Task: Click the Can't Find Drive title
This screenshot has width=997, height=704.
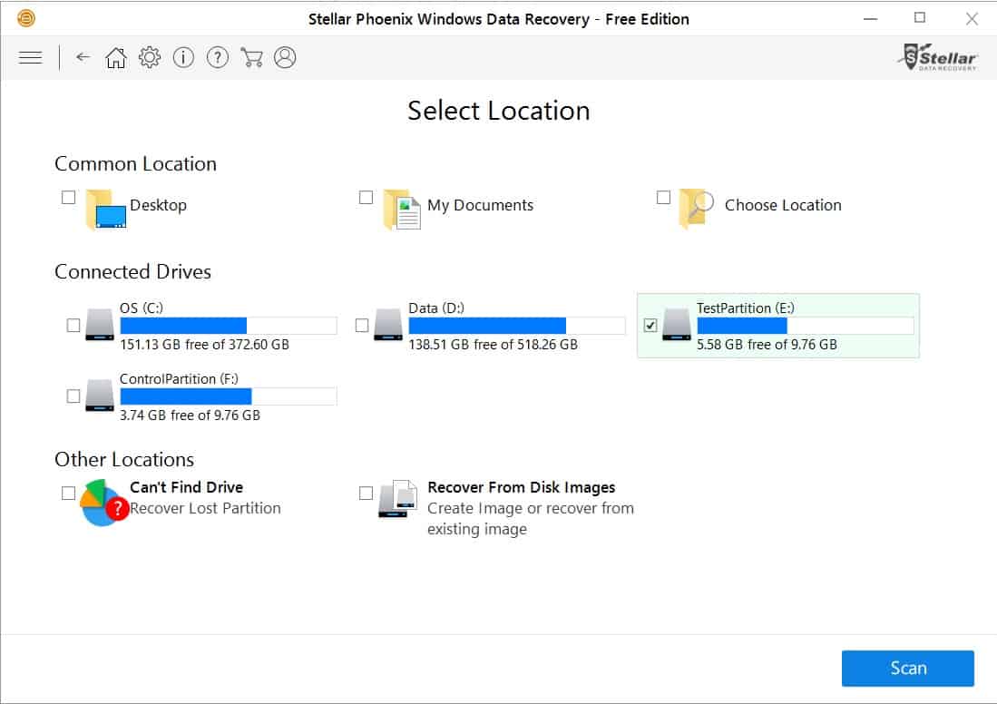Action: (186, 487)
